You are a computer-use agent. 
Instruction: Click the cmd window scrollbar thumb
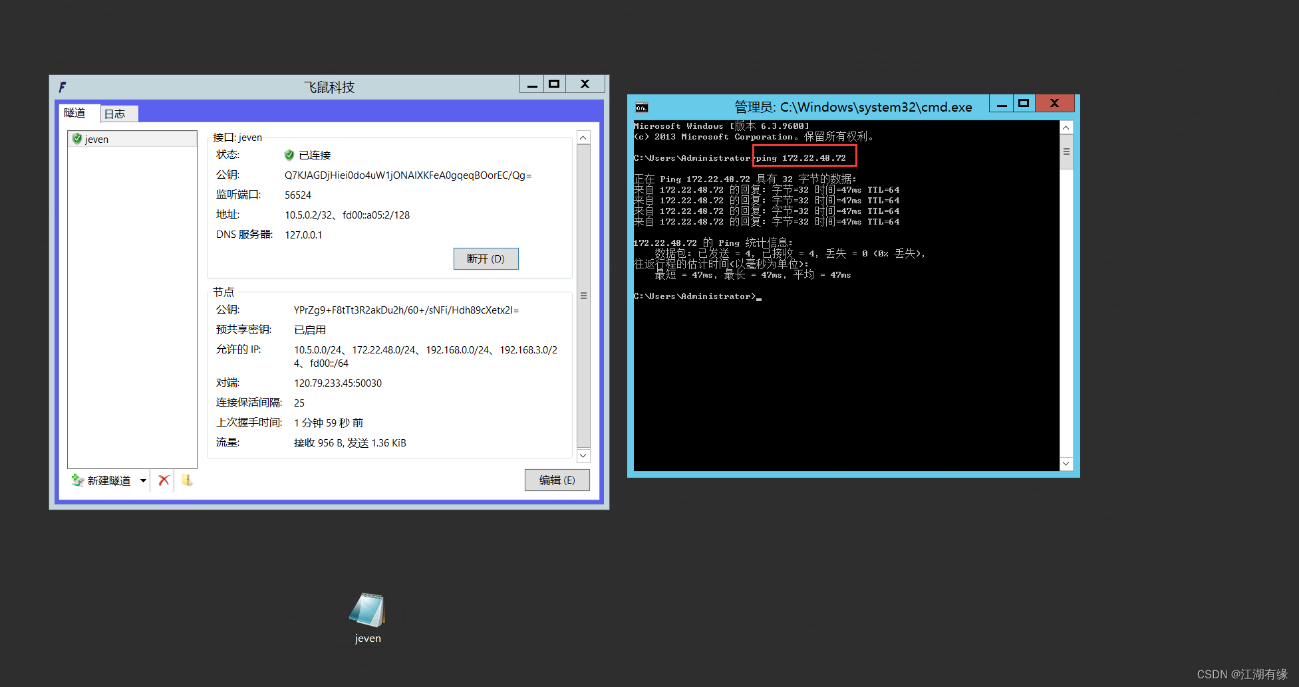coord(1066,151)
